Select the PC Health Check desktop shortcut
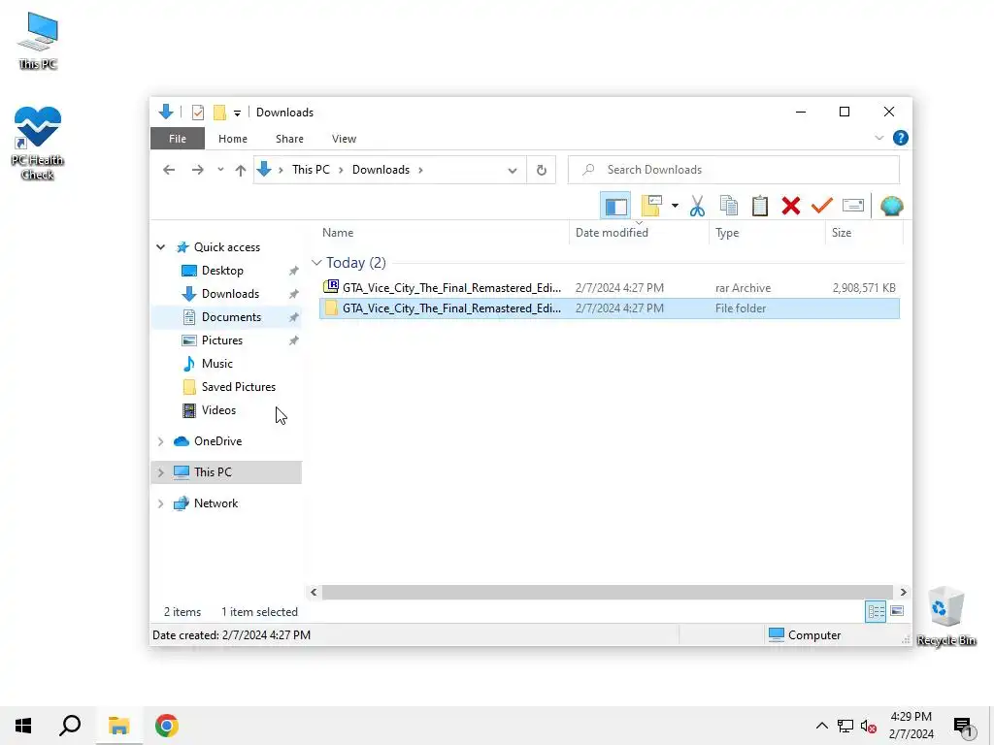The width and height of the screenshot is (994, 745). pyautogui.click(x=38, y=145)
